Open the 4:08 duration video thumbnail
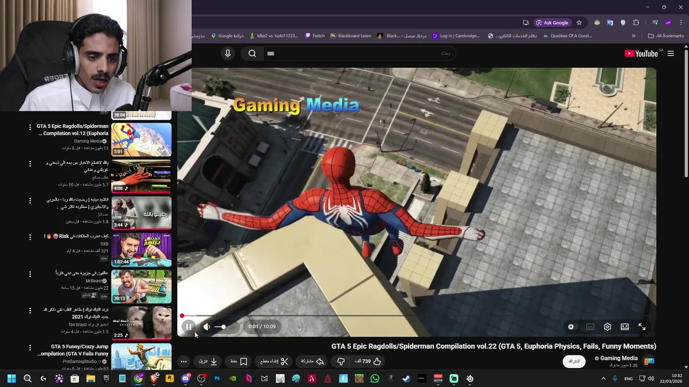This screenshot has height=387, width=689. (142, 176)
